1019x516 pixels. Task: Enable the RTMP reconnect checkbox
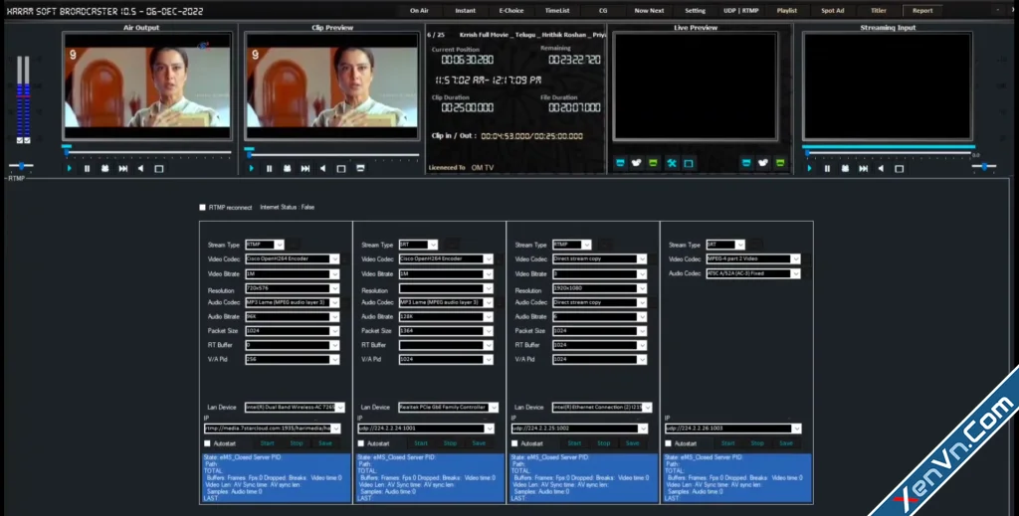202,207
